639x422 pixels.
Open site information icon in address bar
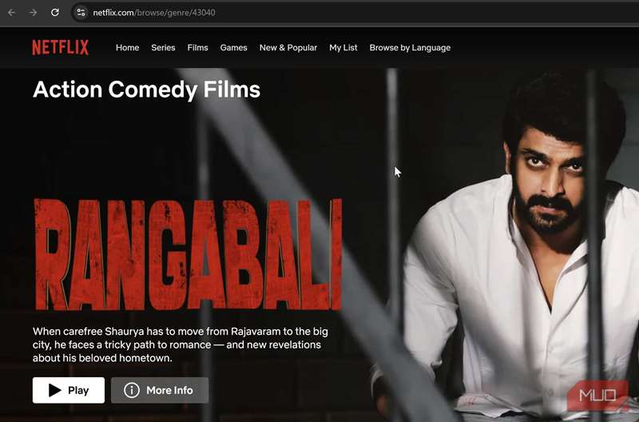click(81, 13)
